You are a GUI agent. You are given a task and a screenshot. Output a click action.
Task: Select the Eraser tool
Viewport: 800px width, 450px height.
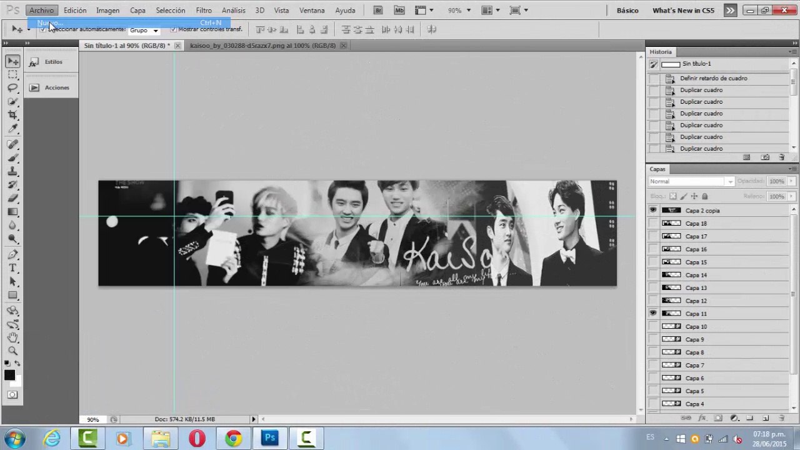point(12,198)
